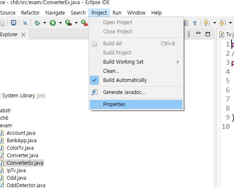Close the Package Explorer tab
This screenshot has height=188, width=234.
tap(23, 35)
